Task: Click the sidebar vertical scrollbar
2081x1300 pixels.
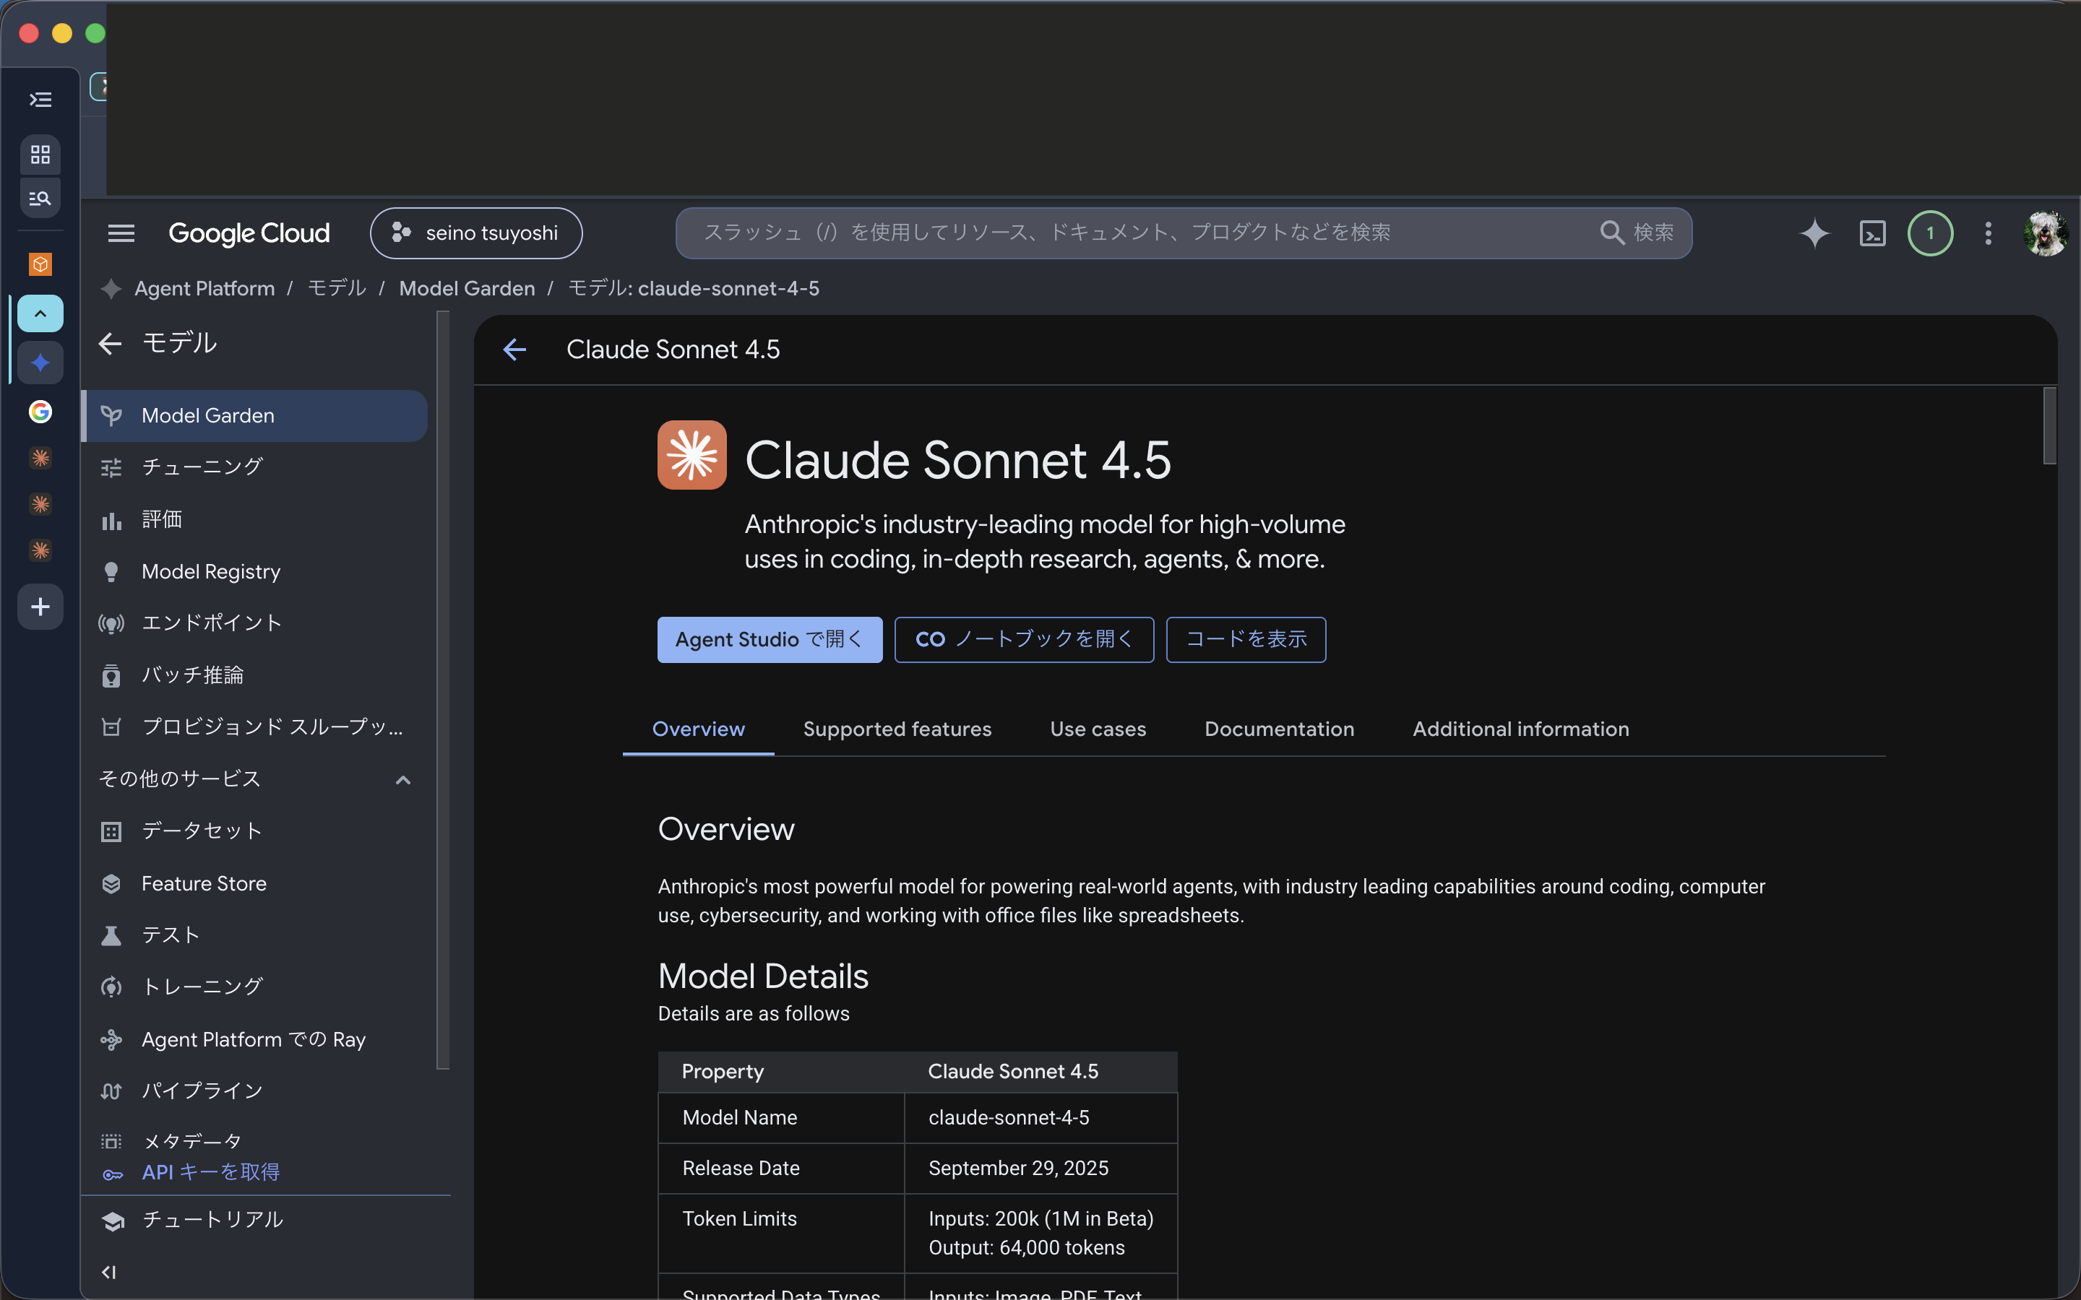Action: [443, 690]
